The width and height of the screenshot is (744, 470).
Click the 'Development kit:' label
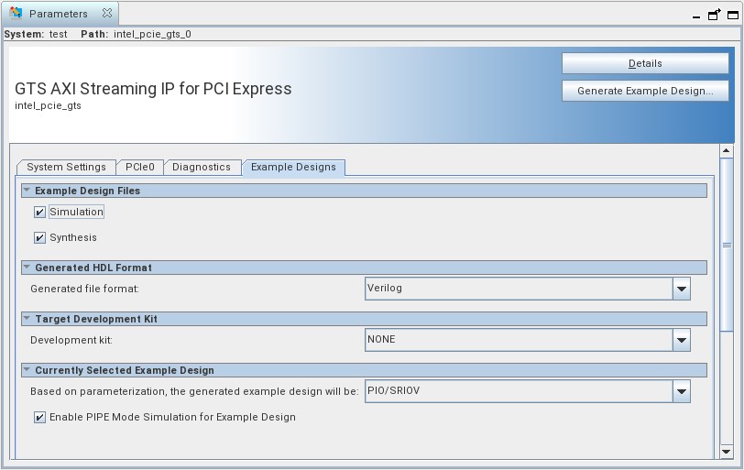[71, 340]
